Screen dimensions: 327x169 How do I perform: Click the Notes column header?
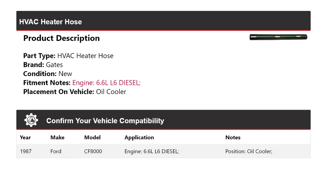click(233, 137)
